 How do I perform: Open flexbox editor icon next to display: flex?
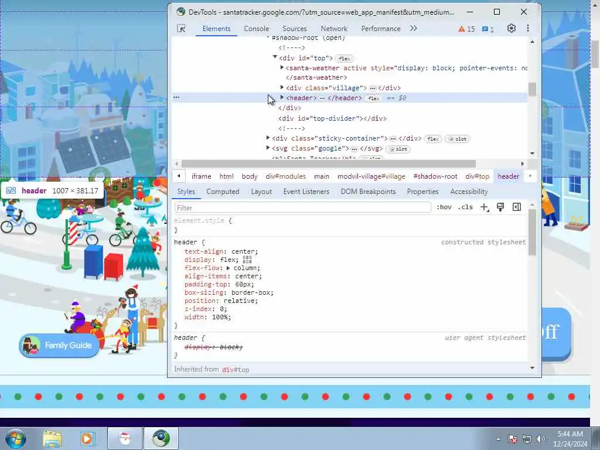click(247, 260)
